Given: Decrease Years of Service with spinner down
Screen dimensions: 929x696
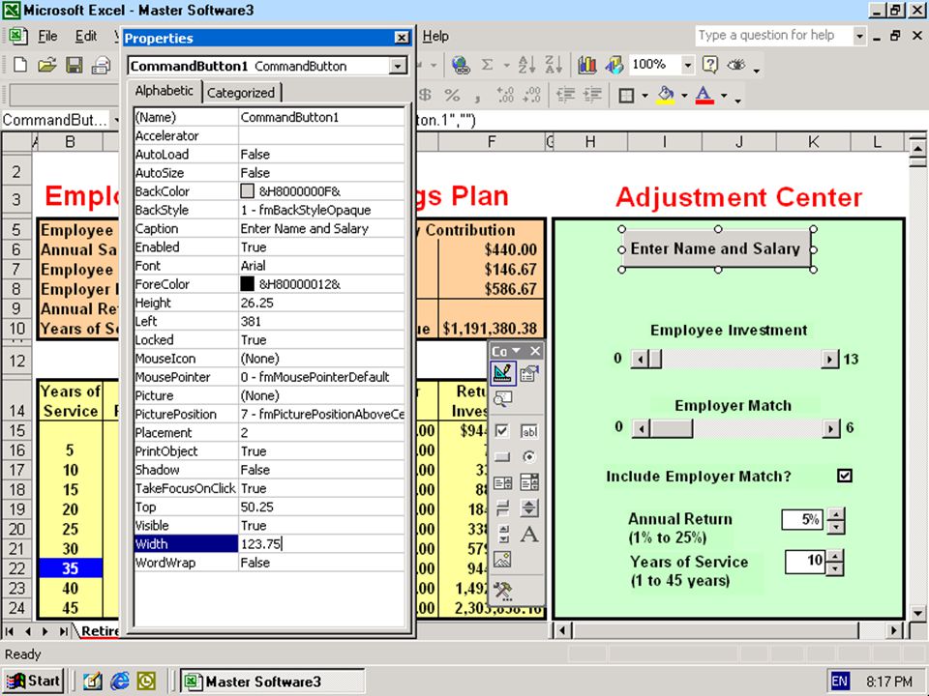Looking at the screenshot, I should [x=834, y=568].
